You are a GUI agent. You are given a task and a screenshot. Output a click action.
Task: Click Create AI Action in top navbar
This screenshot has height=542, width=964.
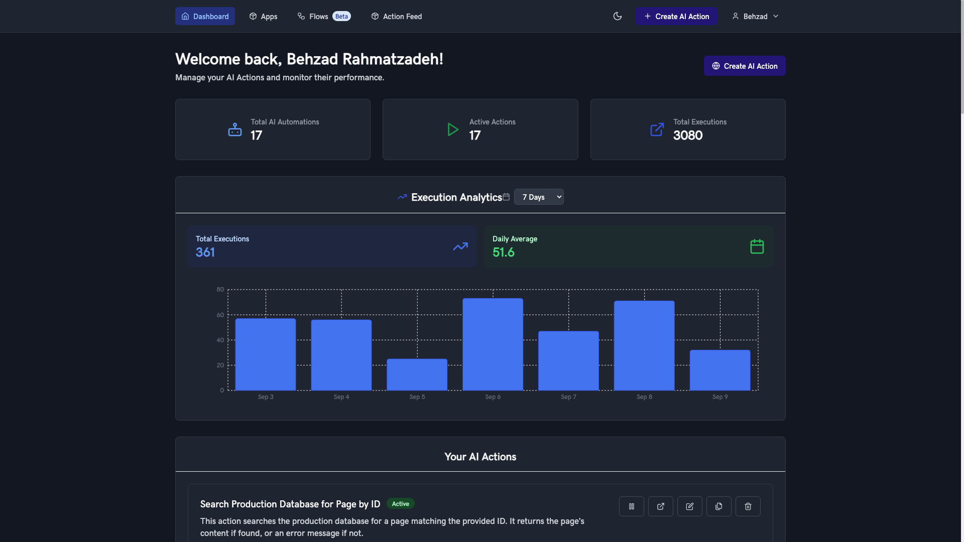tap(676, 16)
